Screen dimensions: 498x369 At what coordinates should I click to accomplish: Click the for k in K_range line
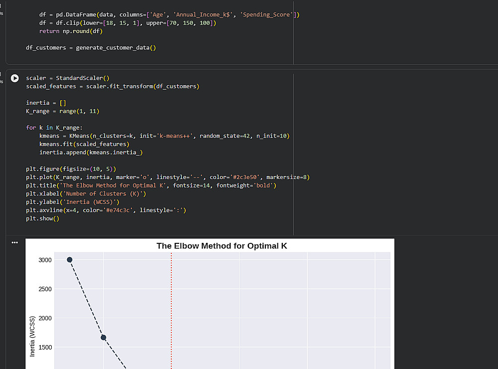point(54,128)
